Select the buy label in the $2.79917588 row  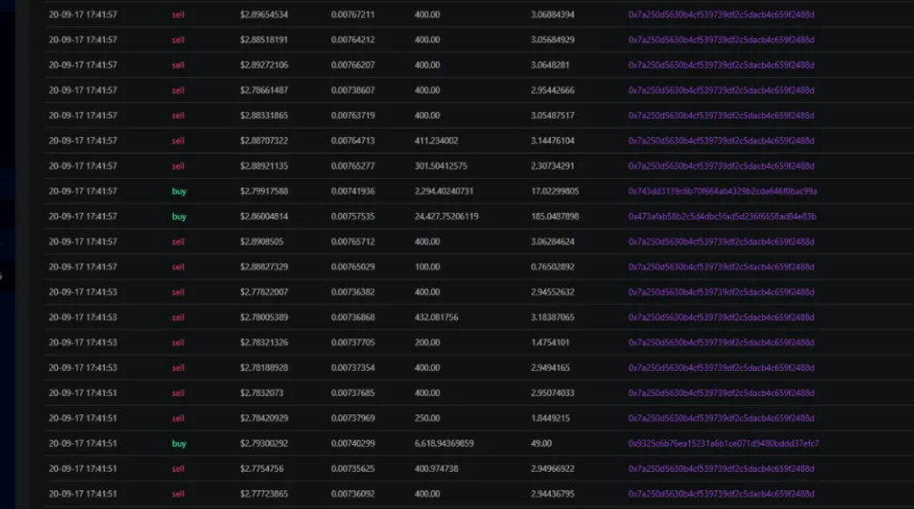click(179, 191)
